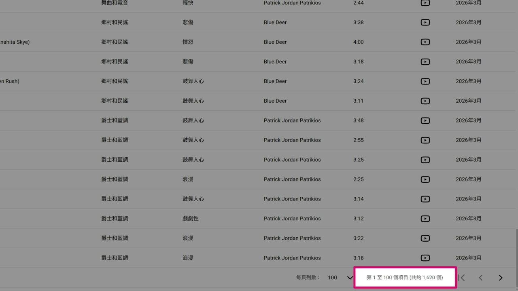Select the 憤怒 mood cell
This screenshot has width=518, height=291.
[188, 42]
